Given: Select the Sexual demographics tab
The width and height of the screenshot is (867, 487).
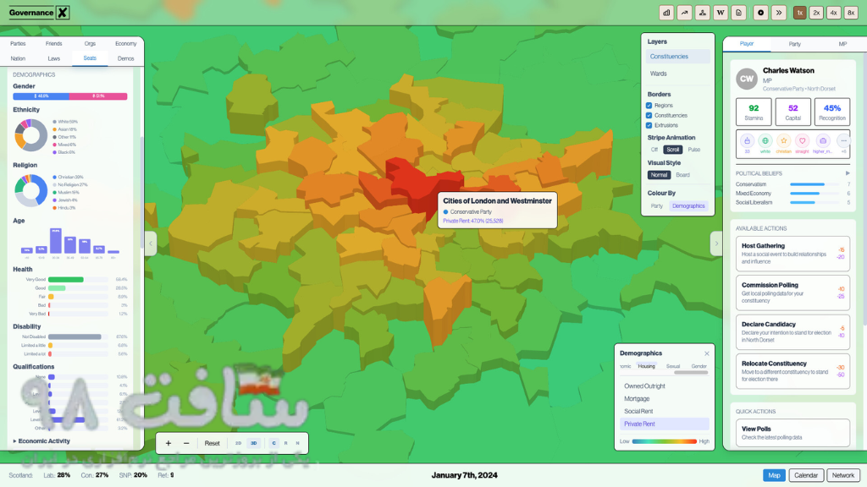Looking at the screenshot, I should 673,366.
